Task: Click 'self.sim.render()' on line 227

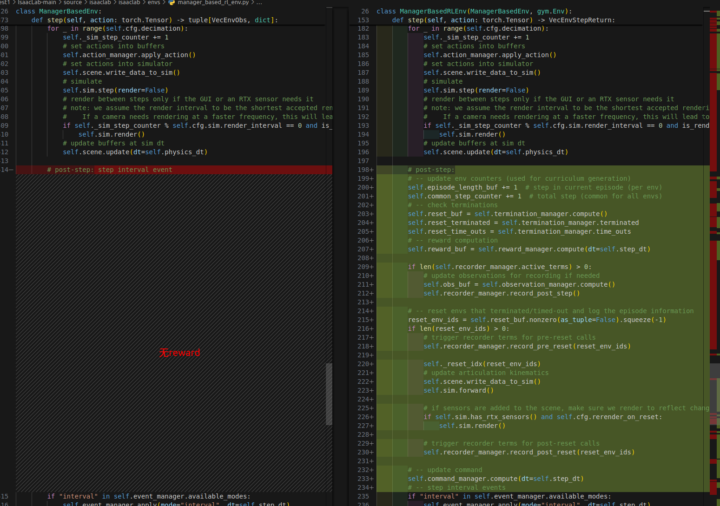Action: (472, 426)
